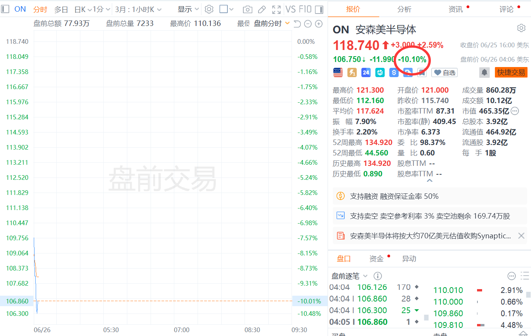
Task: Click the bookmark note icon
Action: coord(422,72)
